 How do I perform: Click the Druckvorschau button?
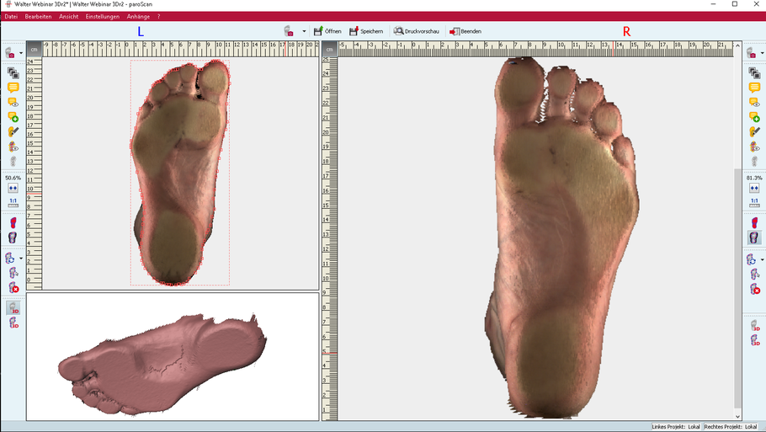click(x=417, y=31)
